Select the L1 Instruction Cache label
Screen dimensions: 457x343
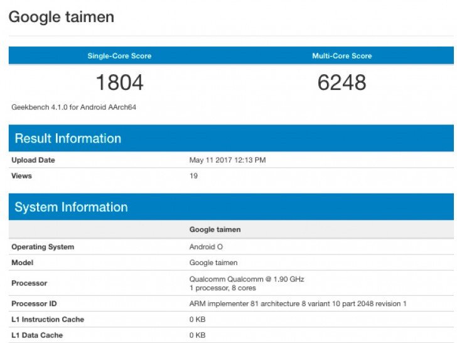pos(48,319)
